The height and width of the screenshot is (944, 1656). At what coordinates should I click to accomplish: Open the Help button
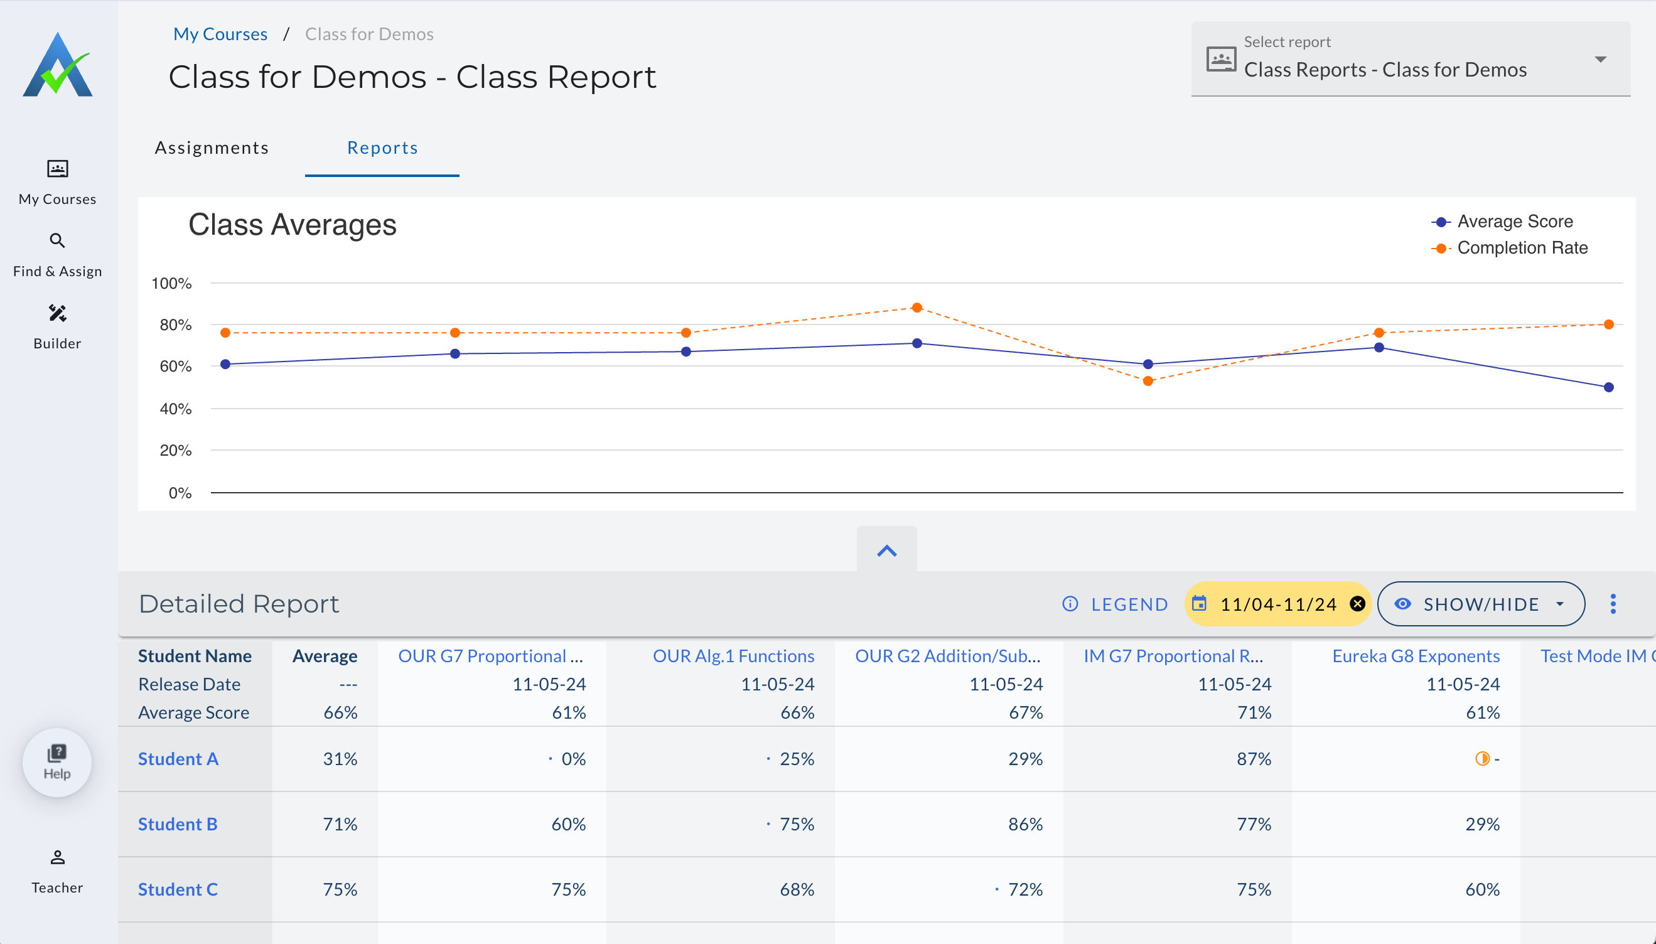click(57, 762)
